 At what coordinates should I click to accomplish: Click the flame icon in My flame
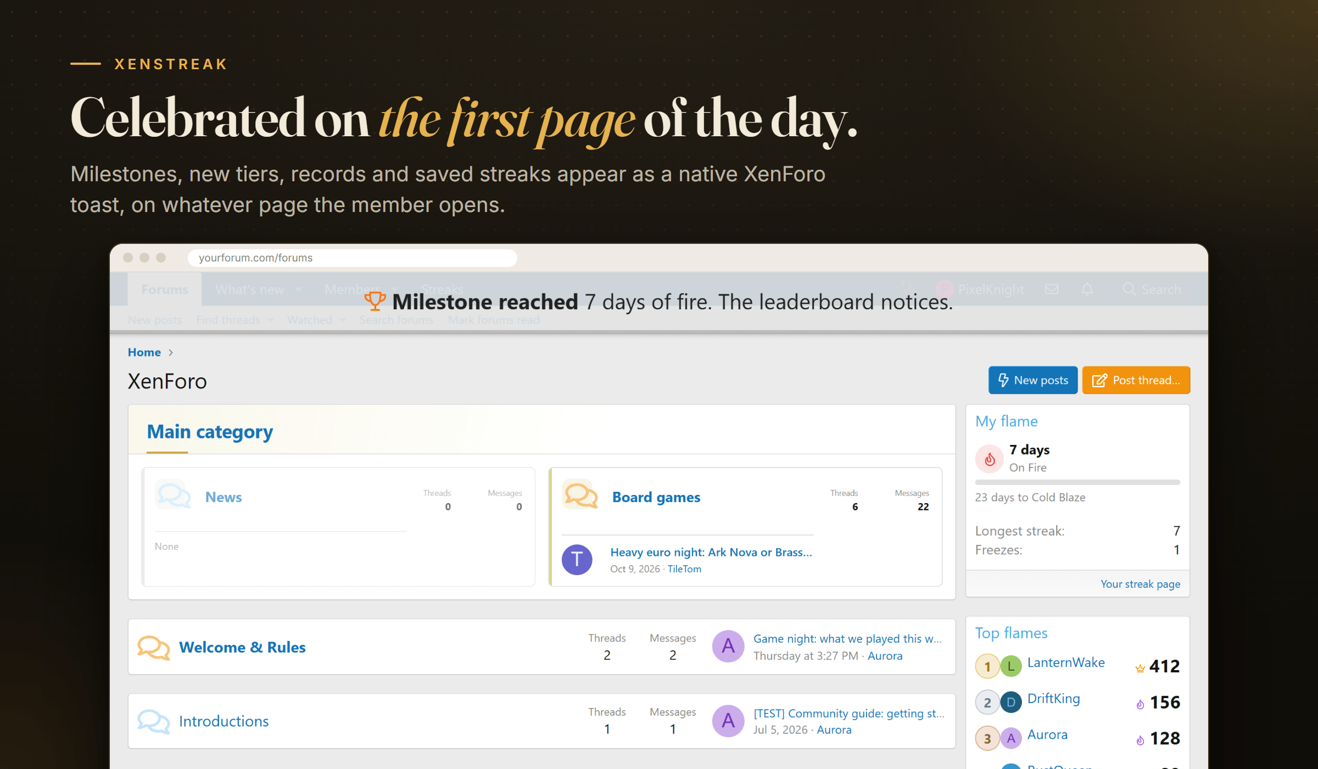(990, 459)
